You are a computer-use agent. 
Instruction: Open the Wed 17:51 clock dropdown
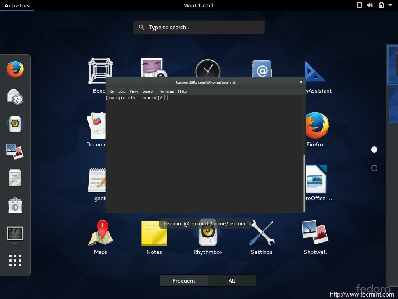click(199, 5)
